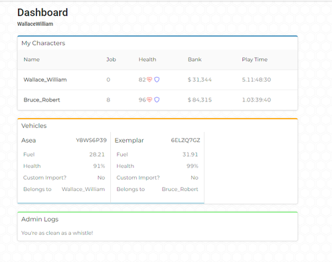Click license plate Y8WS6P39

91,140
